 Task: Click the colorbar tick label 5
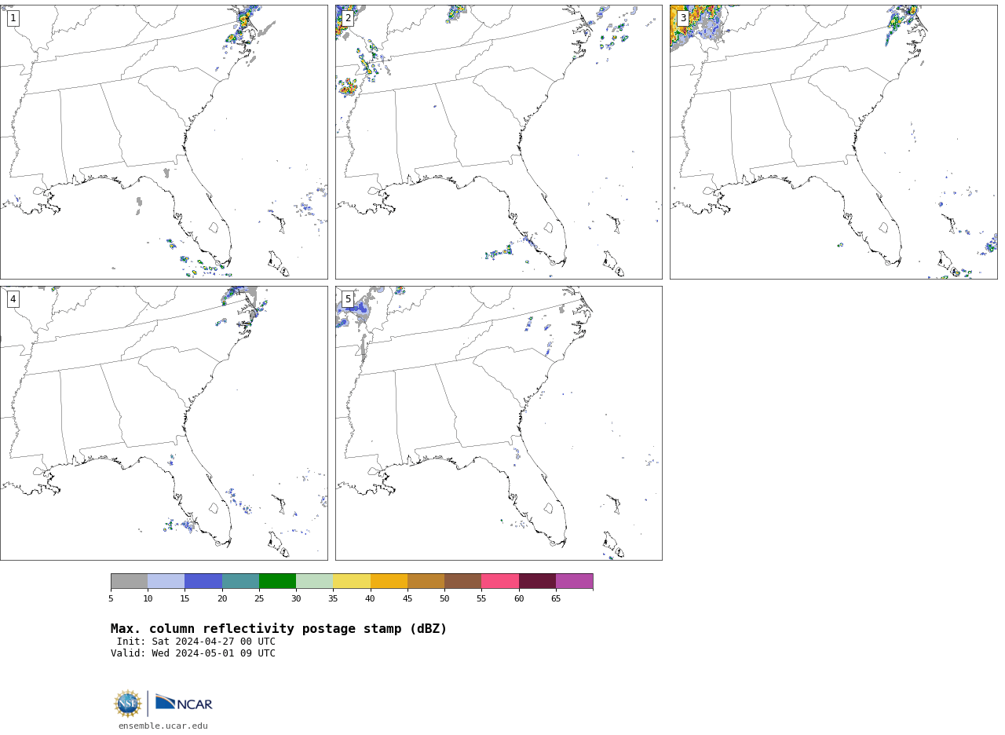[x=111, y=598]
